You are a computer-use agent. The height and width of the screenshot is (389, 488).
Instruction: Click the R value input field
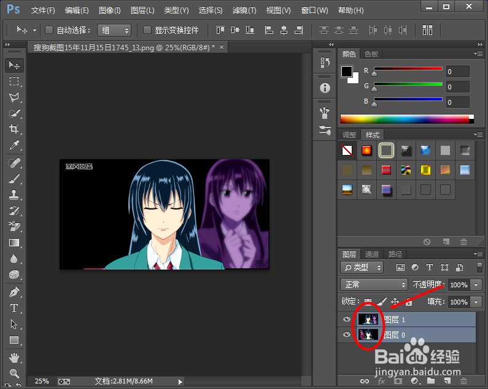click(x=457, y=72)
